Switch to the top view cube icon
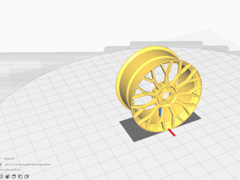Screen dimensions: 240x180 (14, 176)
